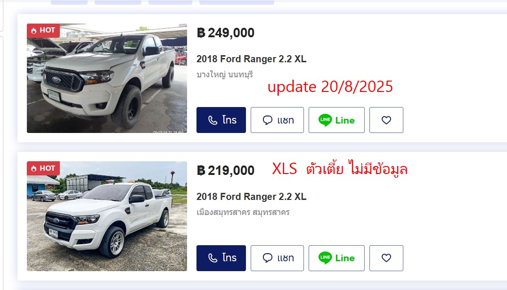
Task: Click the red 'update 20/8/2025' annotation
Action: point(330,87)
